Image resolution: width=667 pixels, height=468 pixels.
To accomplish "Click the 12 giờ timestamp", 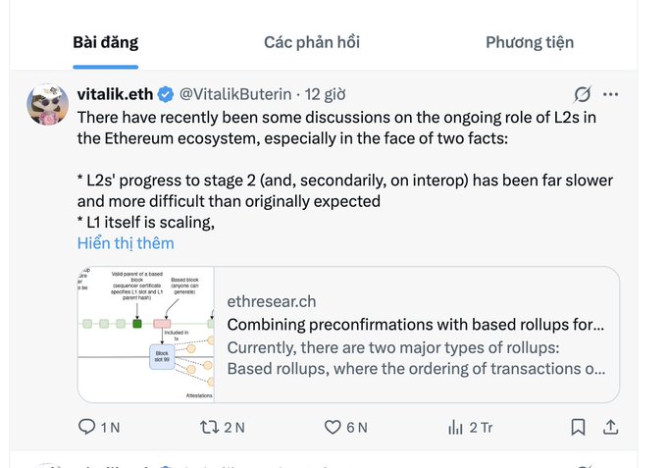I will [325, 94].
